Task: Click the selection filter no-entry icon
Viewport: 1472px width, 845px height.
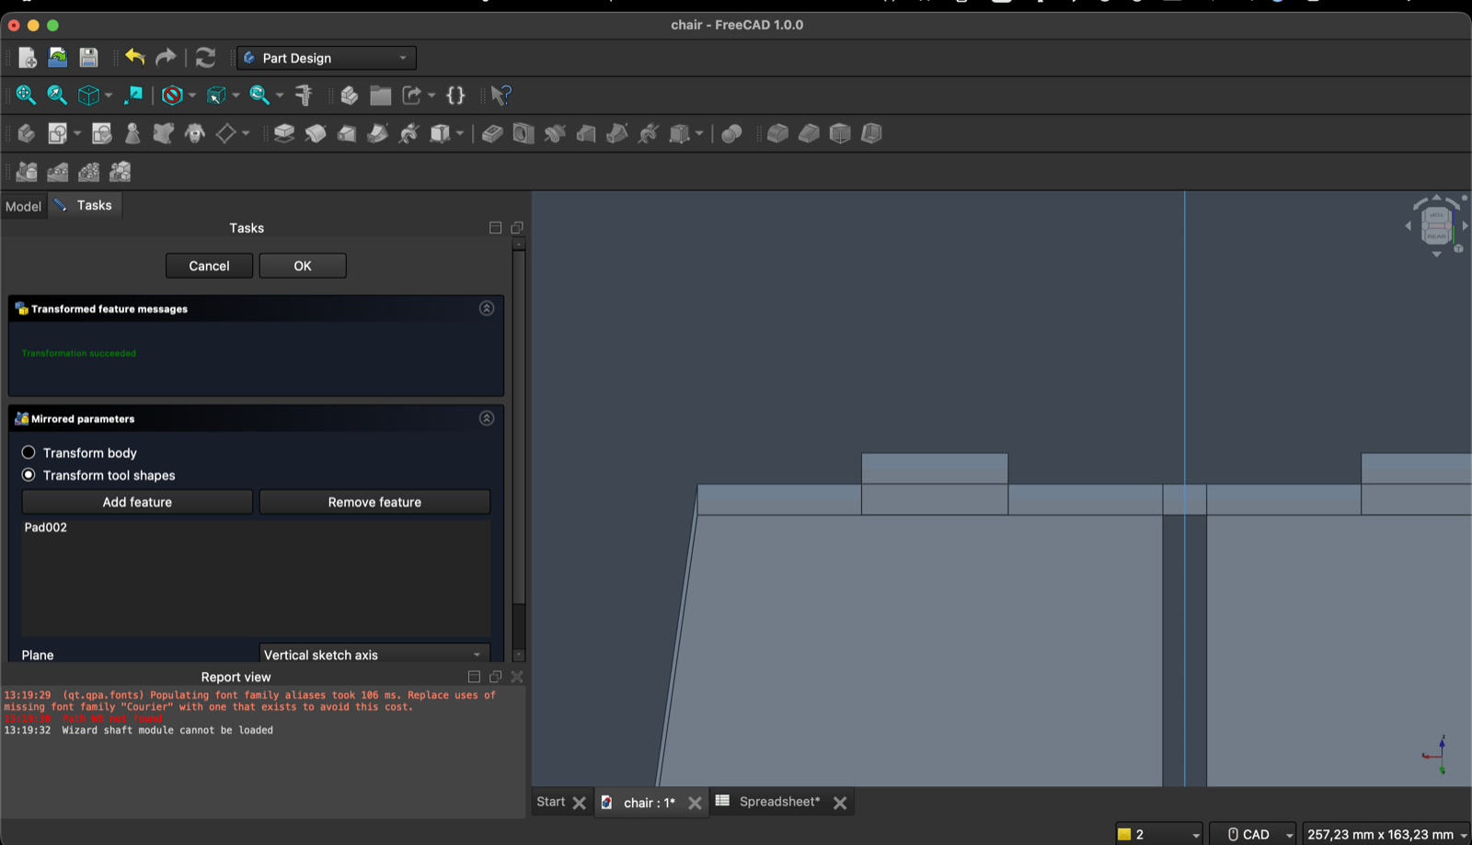Action: 172,96
